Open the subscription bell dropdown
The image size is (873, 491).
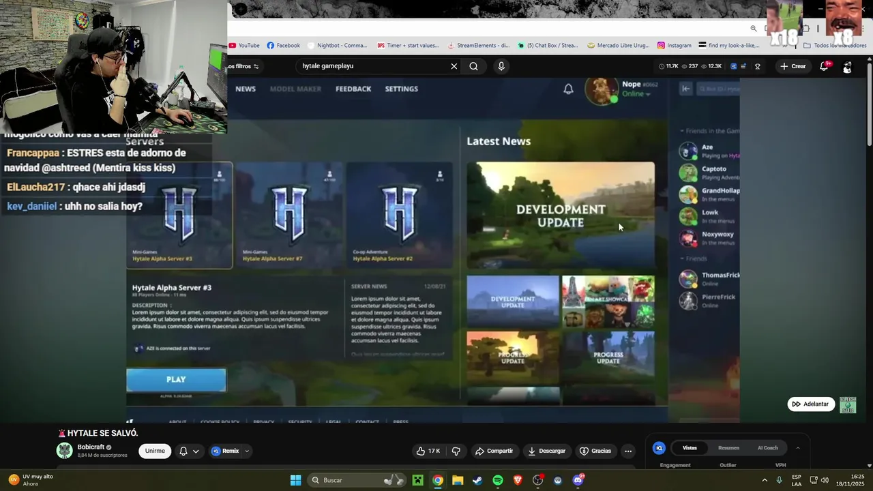(x=189, y=451)
